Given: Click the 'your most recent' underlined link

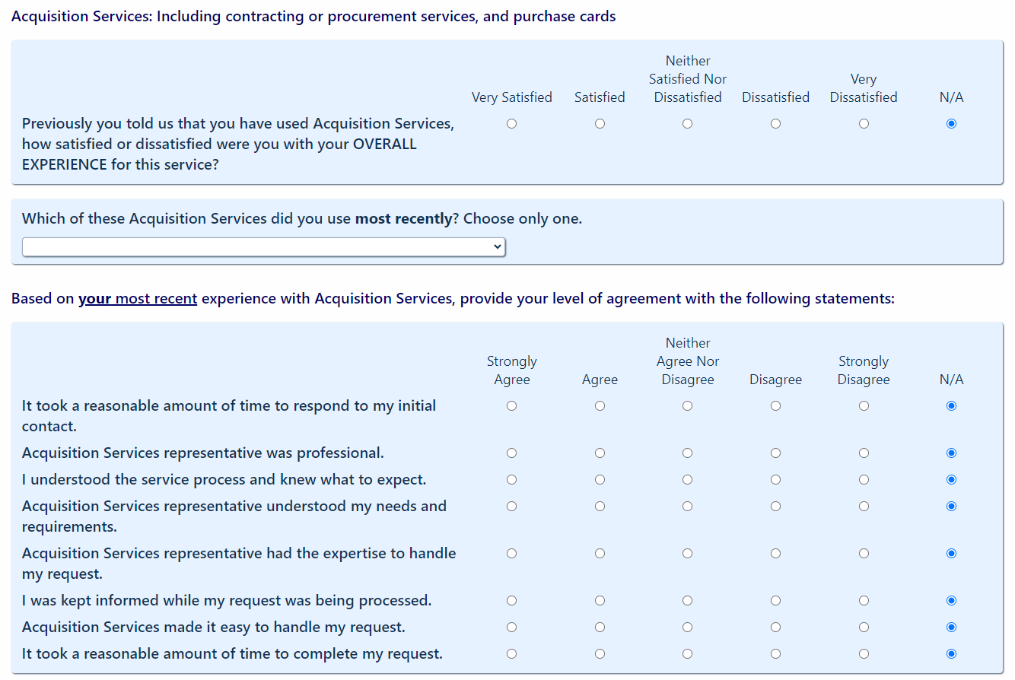Looking at the screenshot, I should 138,299.
